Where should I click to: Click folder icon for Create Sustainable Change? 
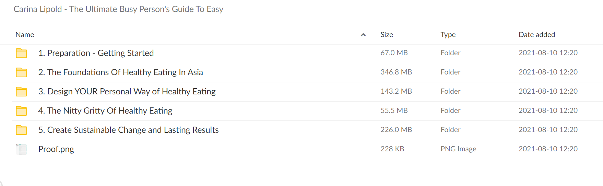tap(21, 130)
